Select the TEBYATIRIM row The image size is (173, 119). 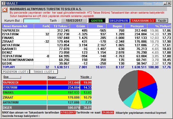pyautogui.click(x=86, y=56)
